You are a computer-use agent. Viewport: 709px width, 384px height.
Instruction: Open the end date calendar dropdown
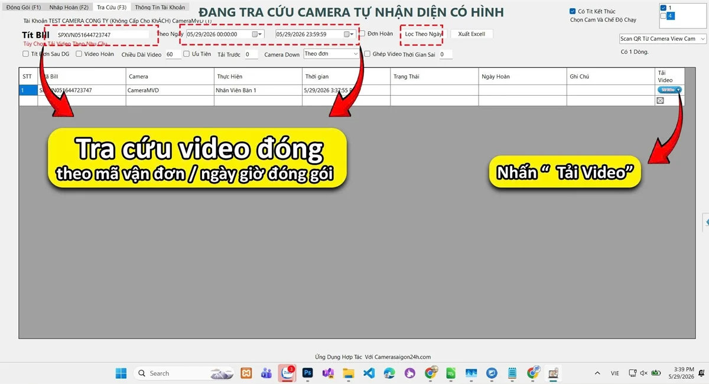pyautogui.click(x=347, y=34)
